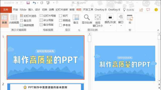The image size is (161, 90).
Task: Open the Comments speech bubble icon
Action: [x=148, y=10]
